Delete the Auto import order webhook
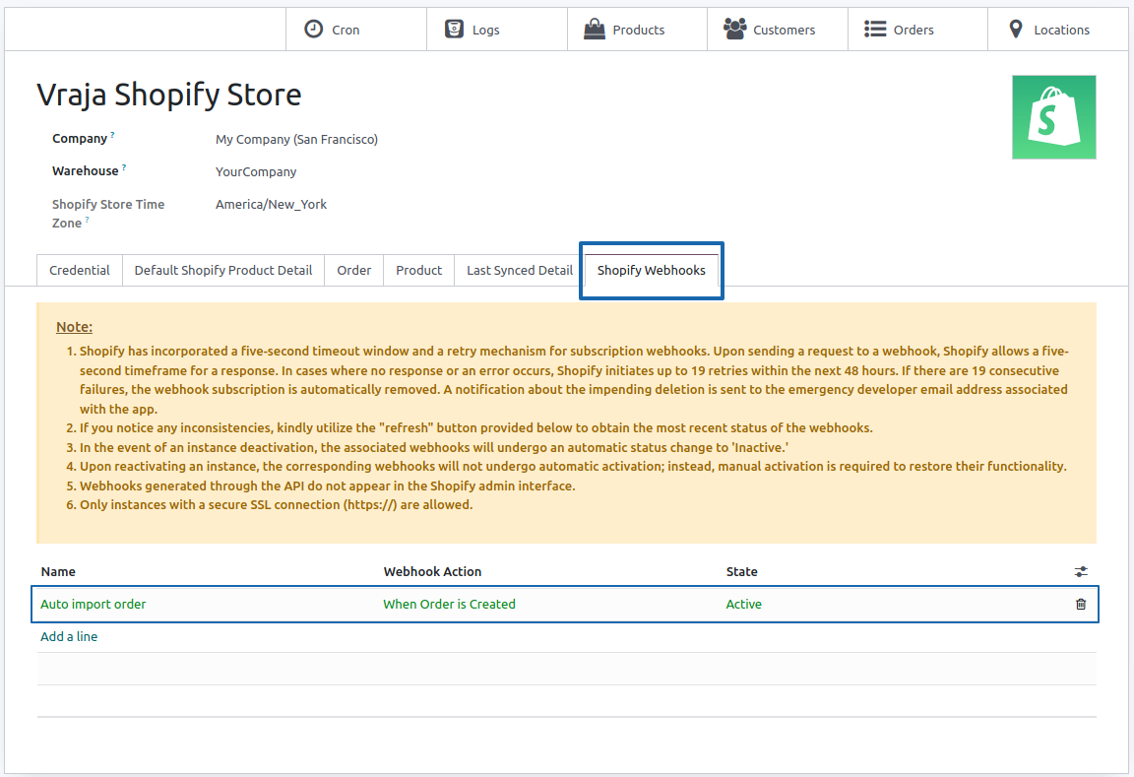 pos(1081,604)
